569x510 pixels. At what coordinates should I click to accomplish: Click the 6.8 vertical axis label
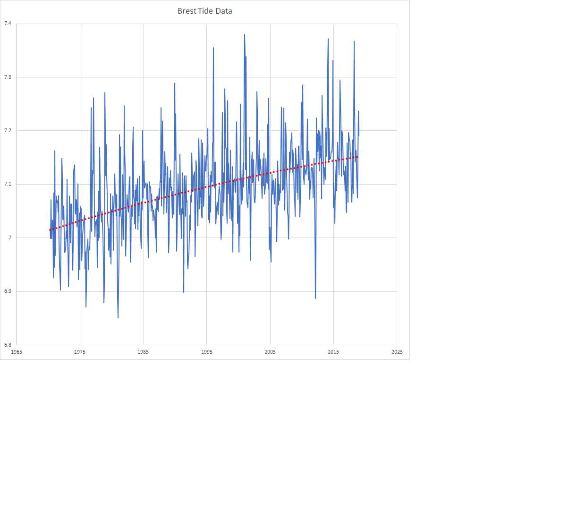click(8, 345)
